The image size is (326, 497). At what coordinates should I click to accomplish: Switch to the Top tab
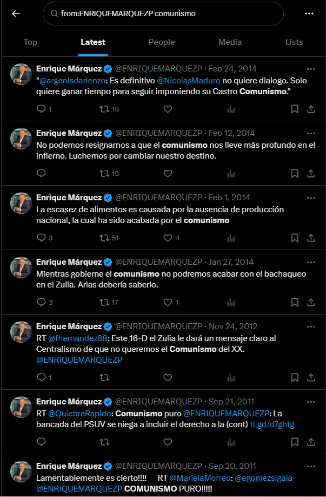(31, 42)
